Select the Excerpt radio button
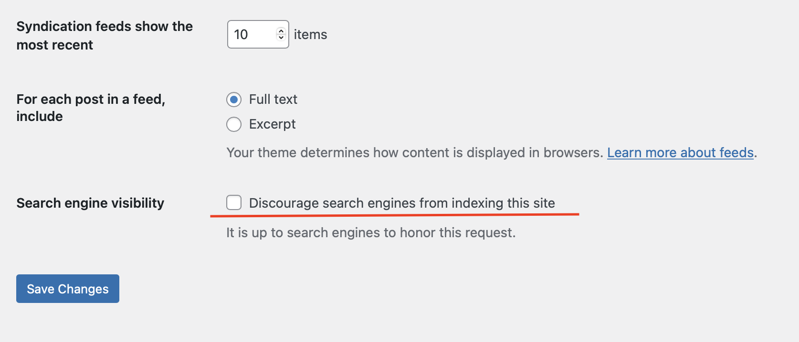This screenshot has height=342, width=799. tap(234, 124)
